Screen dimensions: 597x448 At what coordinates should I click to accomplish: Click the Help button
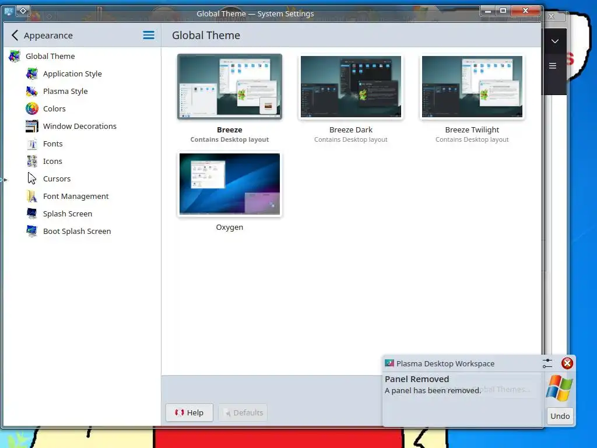(x=189, y=412)
